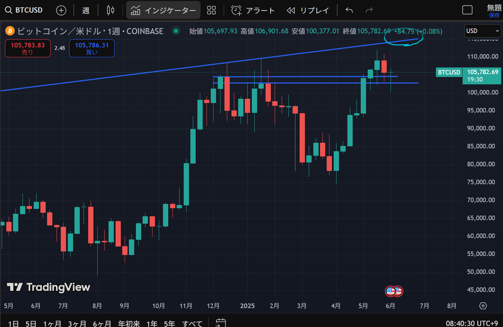Open the 週 timeframe selector

(x=85, y=10)
